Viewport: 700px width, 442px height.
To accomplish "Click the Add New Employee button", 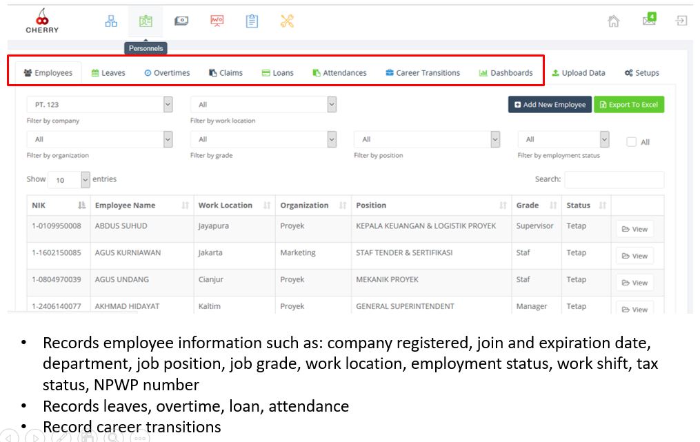I will tap(550, 105).
